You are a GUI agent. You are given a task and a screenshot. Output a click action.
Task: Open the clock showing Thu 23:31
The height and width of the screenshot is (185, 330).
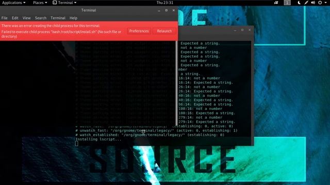pyautogui.click(x=165, y=3)
